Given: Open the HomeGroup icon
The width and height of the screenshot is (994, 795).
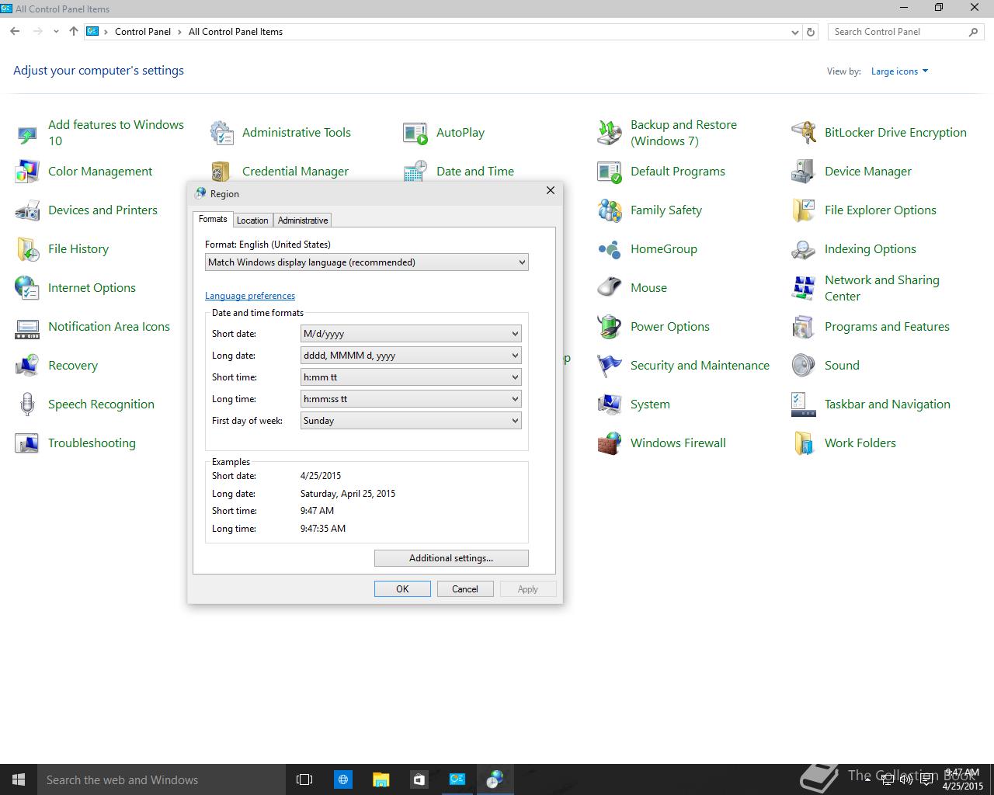Looking at the screenshot, I should 610,249.
